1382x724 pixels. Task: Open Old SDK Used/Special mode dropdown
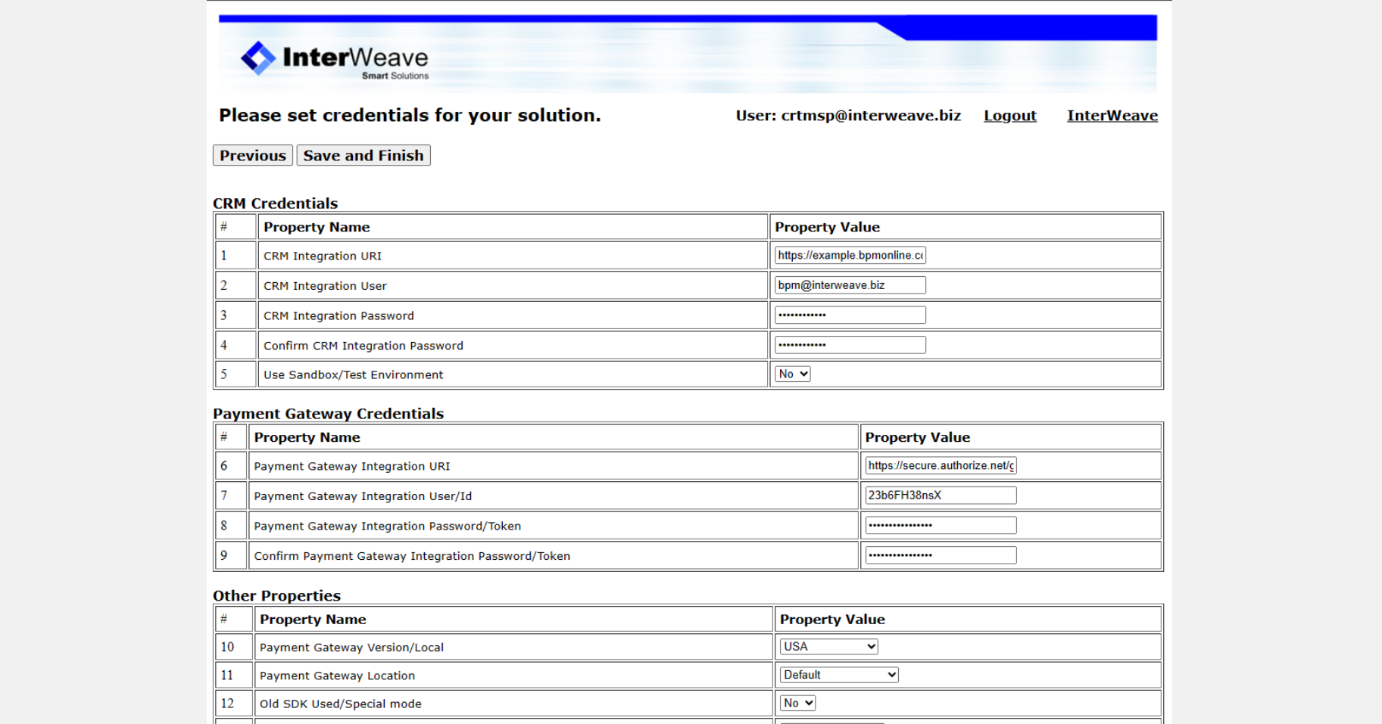798,703
